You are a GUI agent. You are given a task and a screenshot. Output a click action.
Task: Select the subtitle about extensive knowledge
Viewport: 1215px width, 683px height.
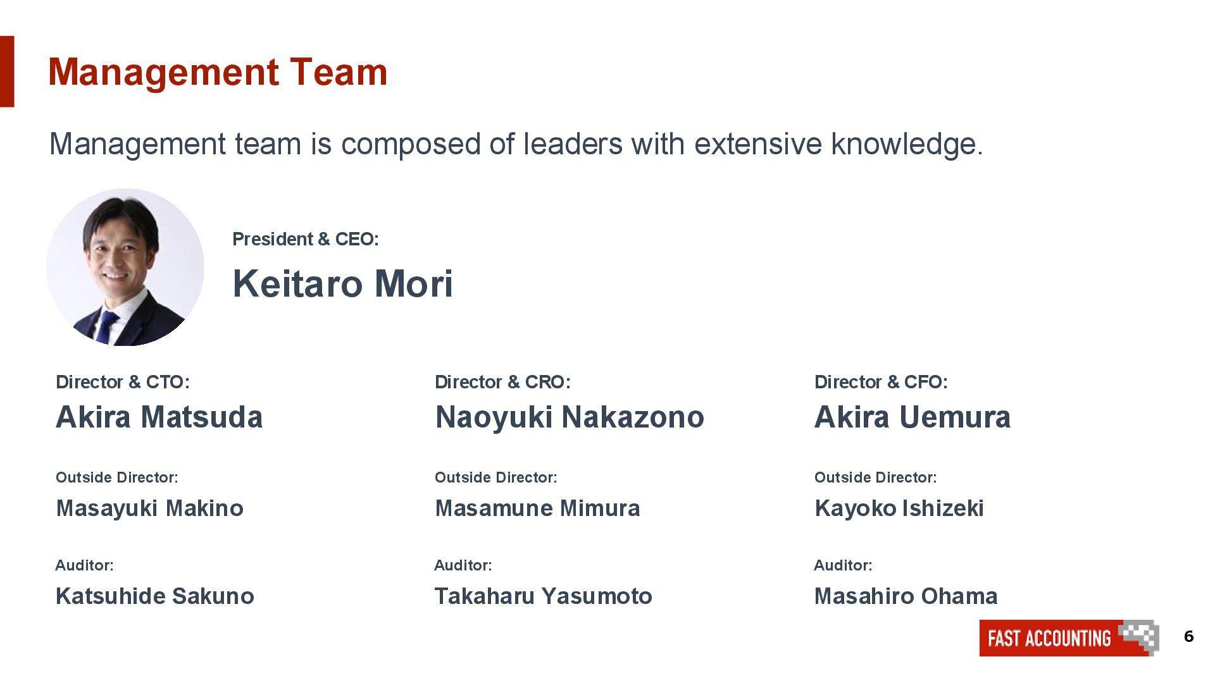[516, 144]
